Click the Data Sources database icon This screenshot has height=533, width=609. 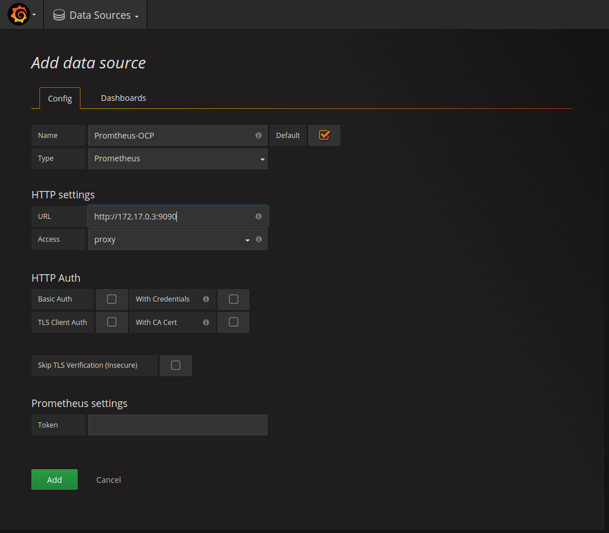[x=59, y=15]
